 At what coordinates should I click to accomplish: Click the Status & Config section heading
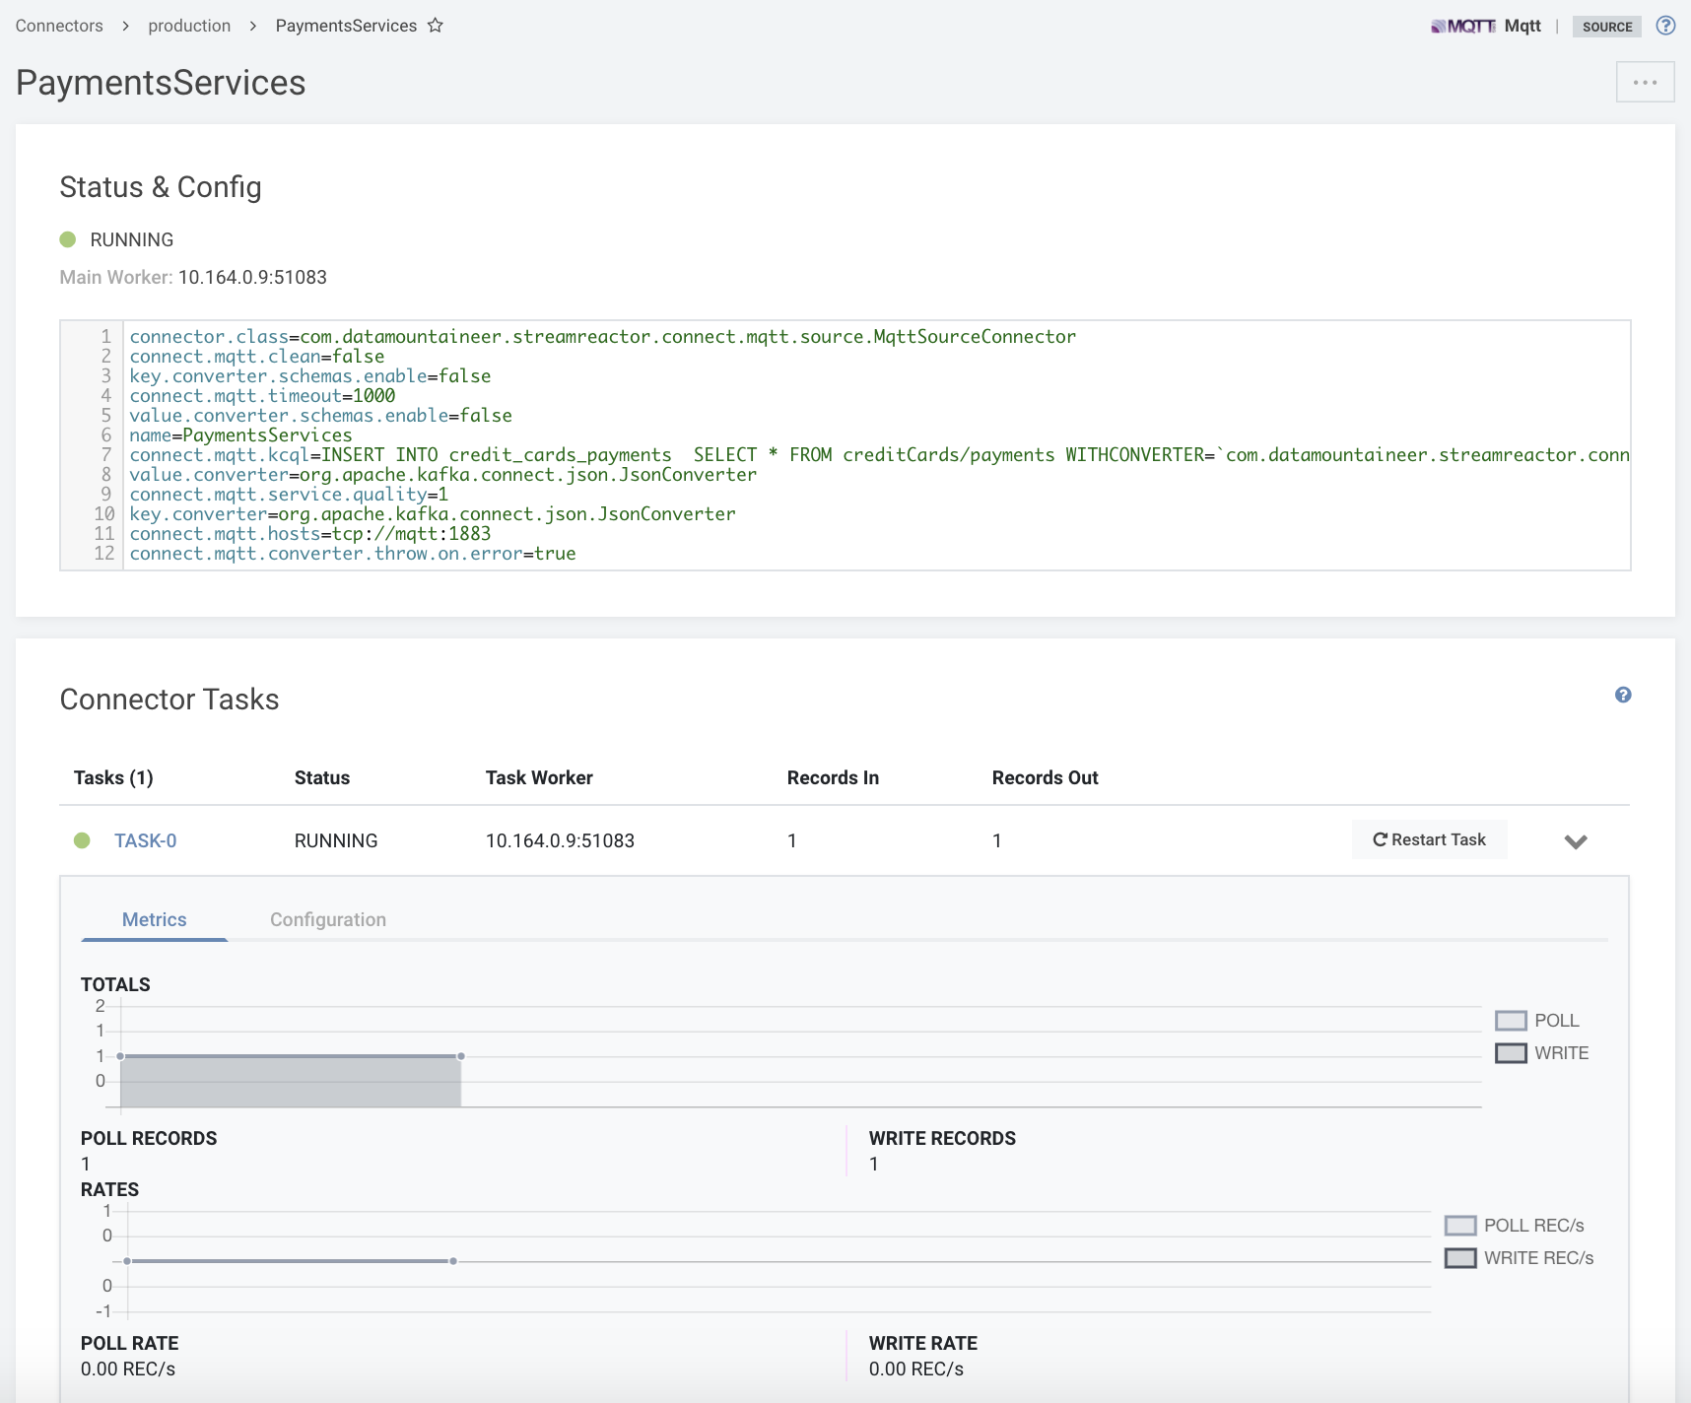point(161,187)
